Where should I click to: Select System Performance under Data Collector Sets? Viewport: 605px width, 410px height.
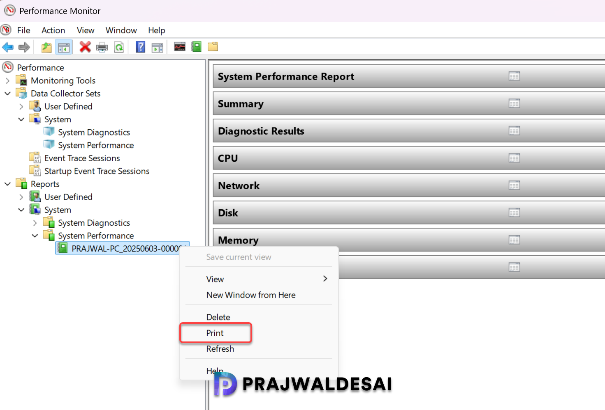96,145
